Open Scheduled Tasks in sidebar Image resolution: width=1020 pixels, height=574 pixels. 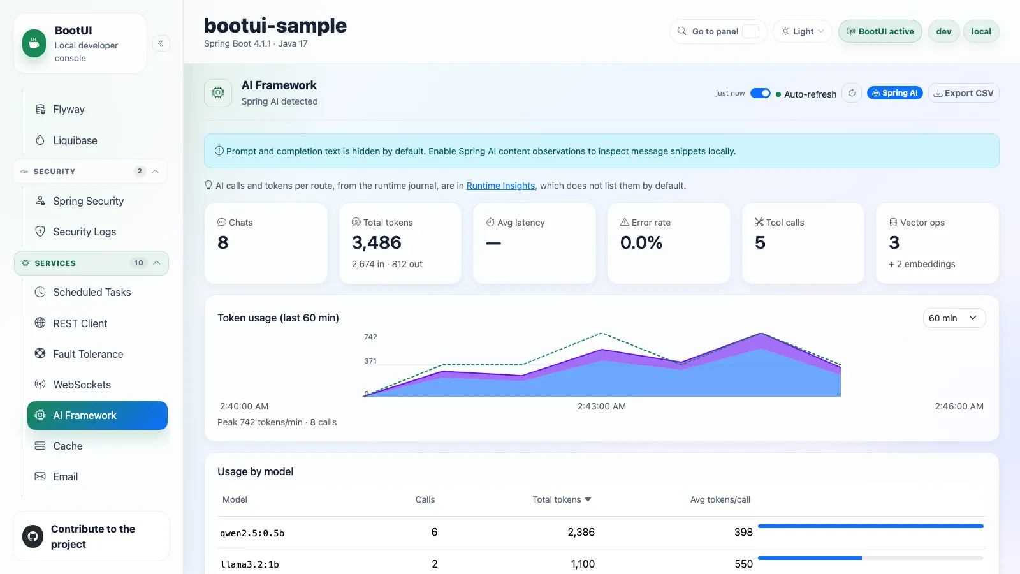pos(98,292)
